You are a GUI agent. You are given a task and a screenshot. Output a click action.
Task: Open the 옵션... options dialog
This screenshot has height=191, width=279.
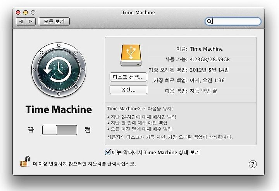(128, 90)
